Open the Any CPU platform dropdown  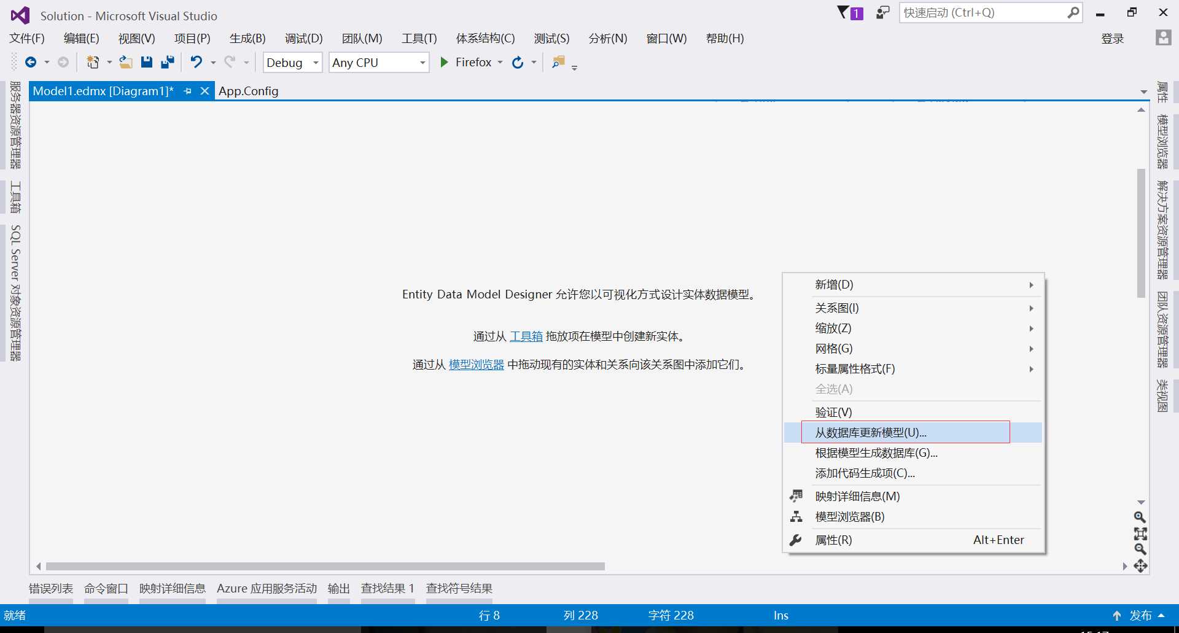pos(379,63)
